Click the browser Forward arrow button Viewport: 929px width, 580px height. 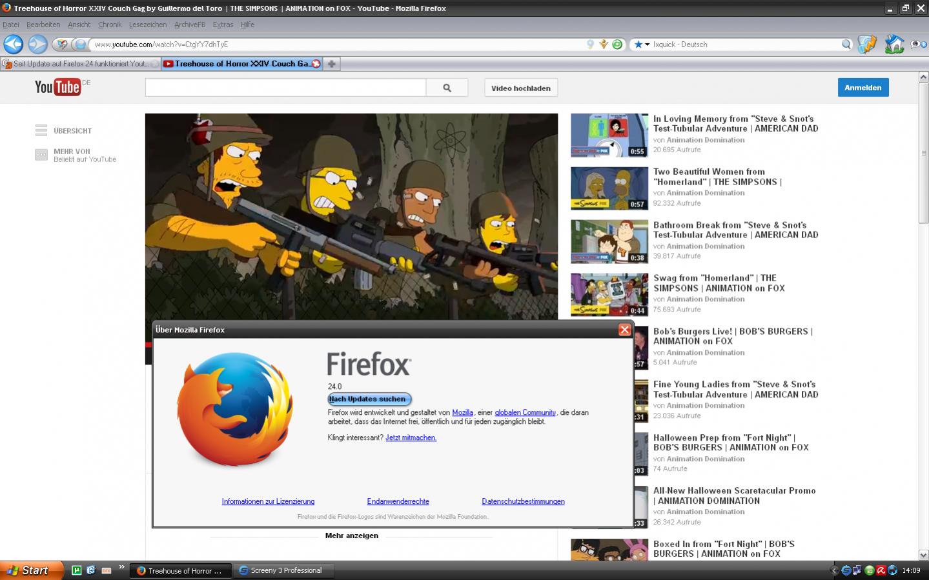pyautogui.click(x=37, y=44)
